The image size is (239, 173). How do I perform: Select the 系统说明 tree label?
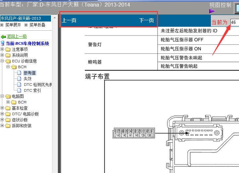point(20,55)
